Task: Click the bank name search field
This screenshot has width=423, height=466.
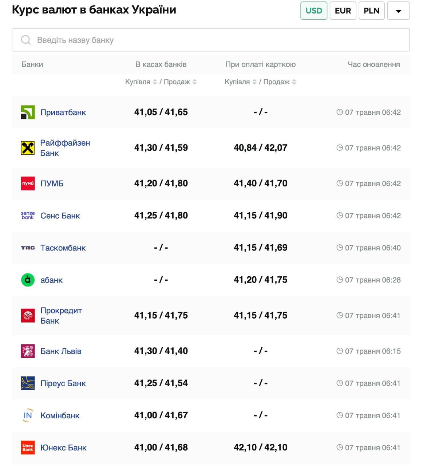Action: click(x=211, y=40)
